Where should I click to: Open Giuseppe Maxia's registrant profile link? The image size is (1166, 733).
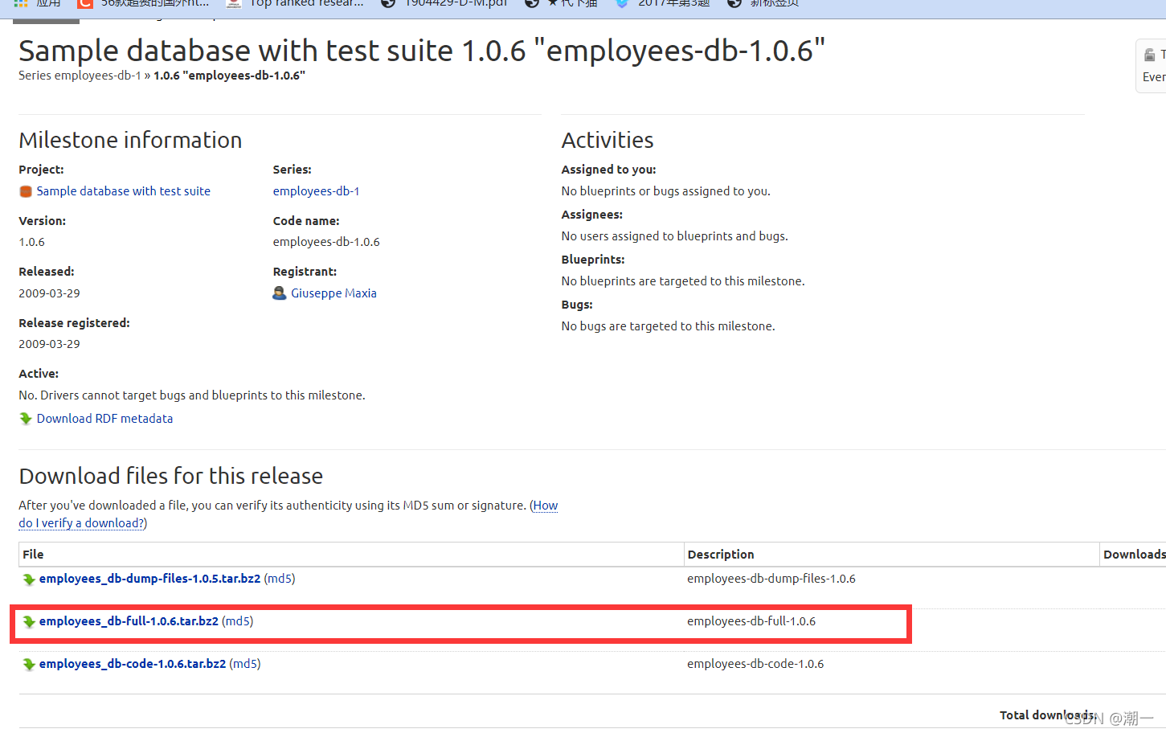(333, 293)
